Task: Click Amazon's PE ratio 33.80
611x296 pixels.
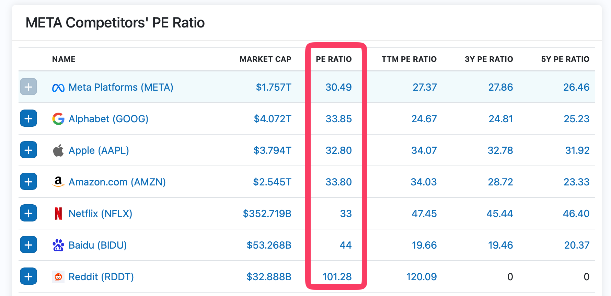Action: pyautogui.click(x=338, y=182)
